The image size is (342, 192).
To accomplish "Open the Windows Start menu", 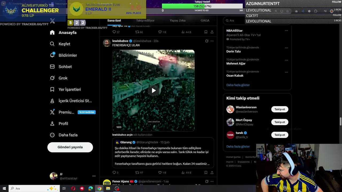I will coord(4,189).
